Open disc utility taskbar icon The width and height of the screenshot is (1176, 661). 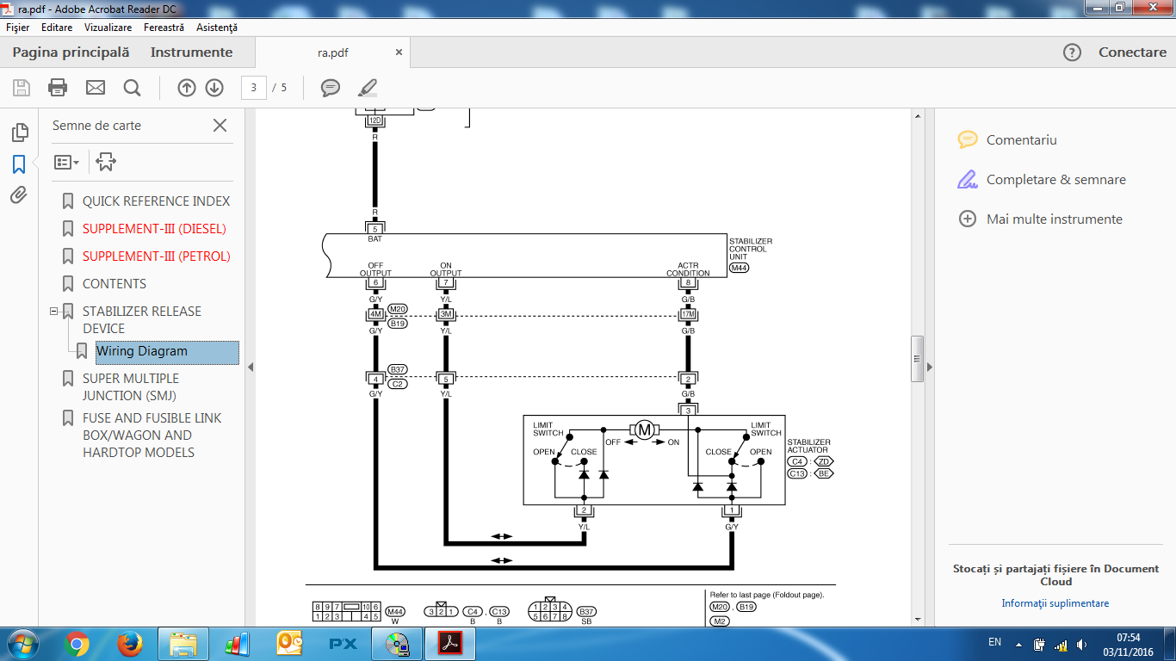(x=397, y=643)
